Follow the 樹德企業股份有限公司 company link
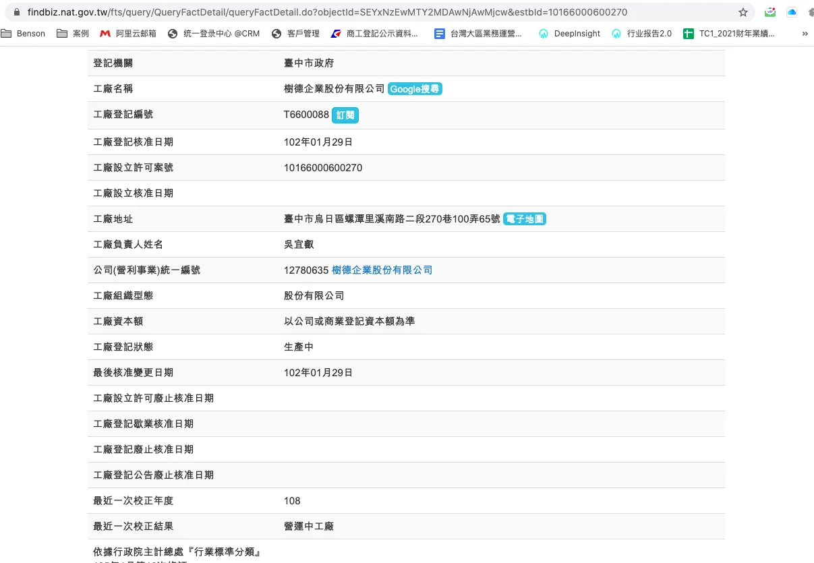This screenshot has height=563, width=814. point(382,270)
